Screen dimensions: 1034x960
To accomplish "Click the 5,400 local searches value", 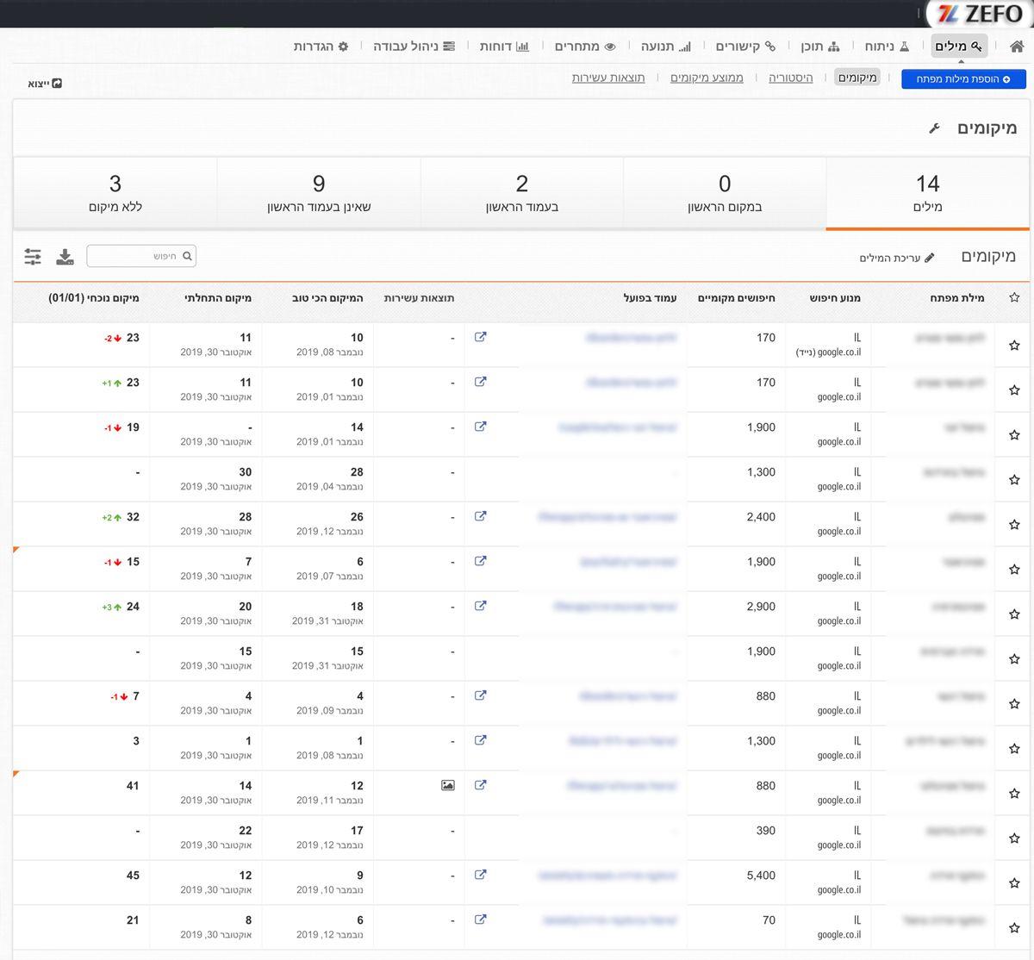I will 761,876.
